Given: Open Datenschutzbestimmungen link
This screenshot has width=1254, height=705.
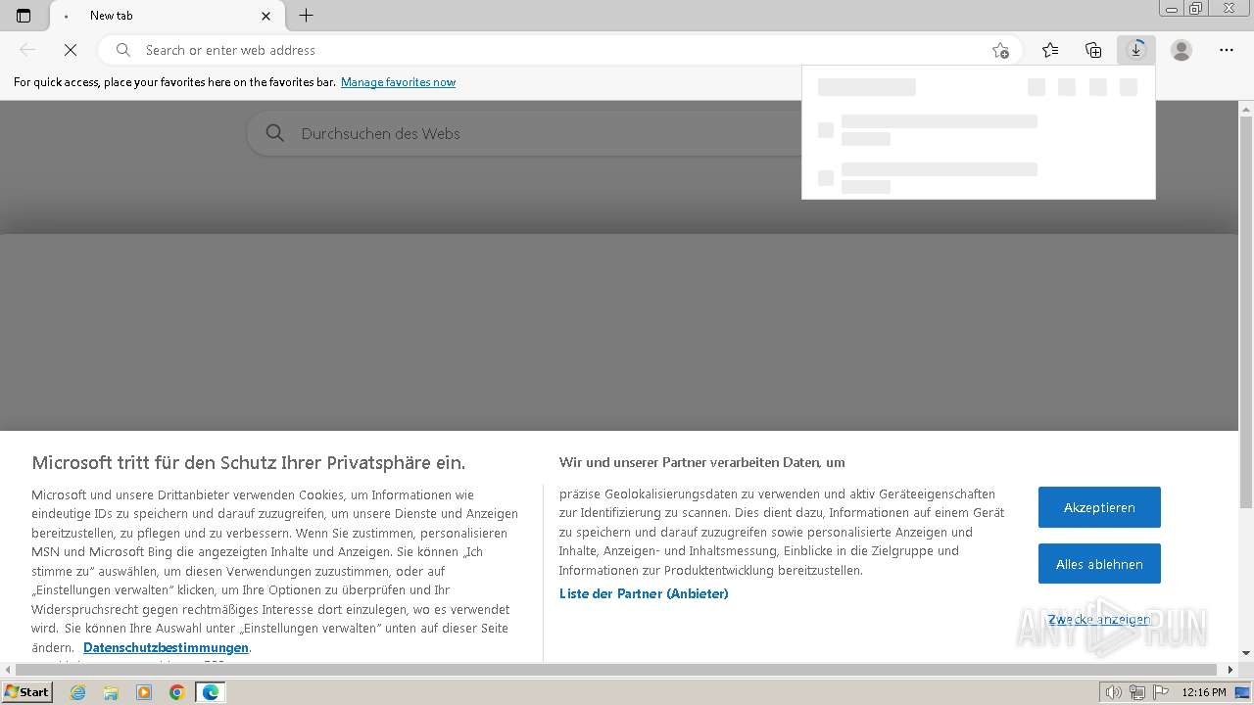Looking at the screenshot, I should [166, 647].
